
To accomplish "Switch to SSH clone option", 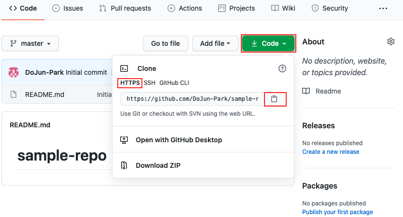I will pos(150,83).
